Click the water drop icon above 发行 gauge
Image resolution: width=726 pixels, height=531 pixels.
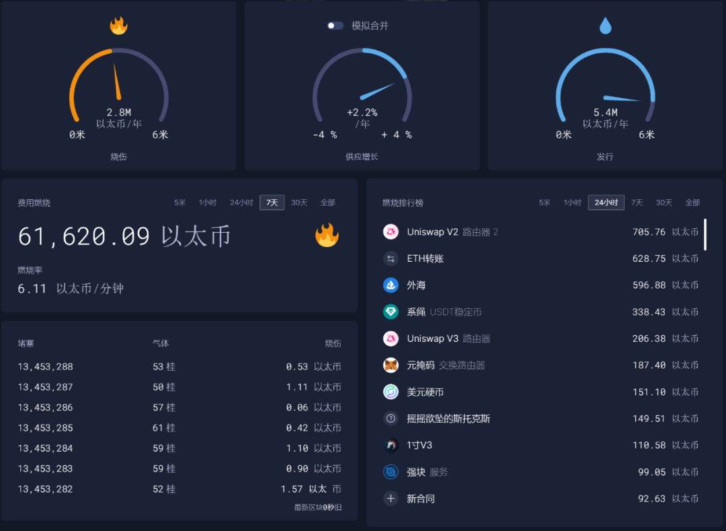pos(605,26)
